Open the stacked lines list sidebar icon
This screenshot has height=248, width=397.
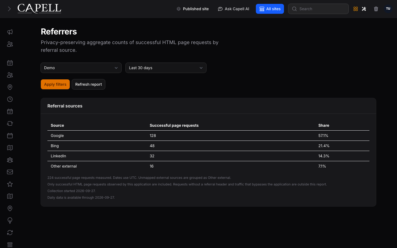10,245
